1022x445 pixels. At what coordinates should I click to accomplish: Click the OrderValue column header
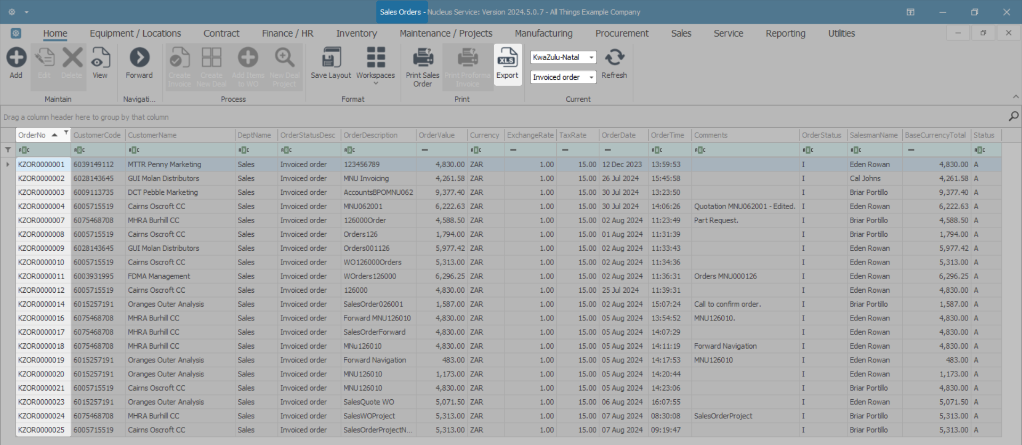click(x=436, y=135)
